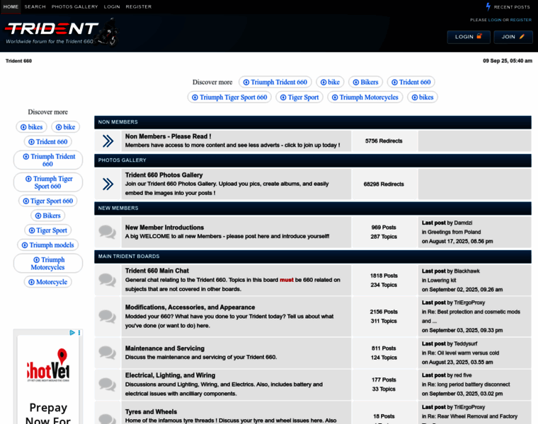Open the top 'Triumph Tiger Sport 660' chip

[229, 98]
